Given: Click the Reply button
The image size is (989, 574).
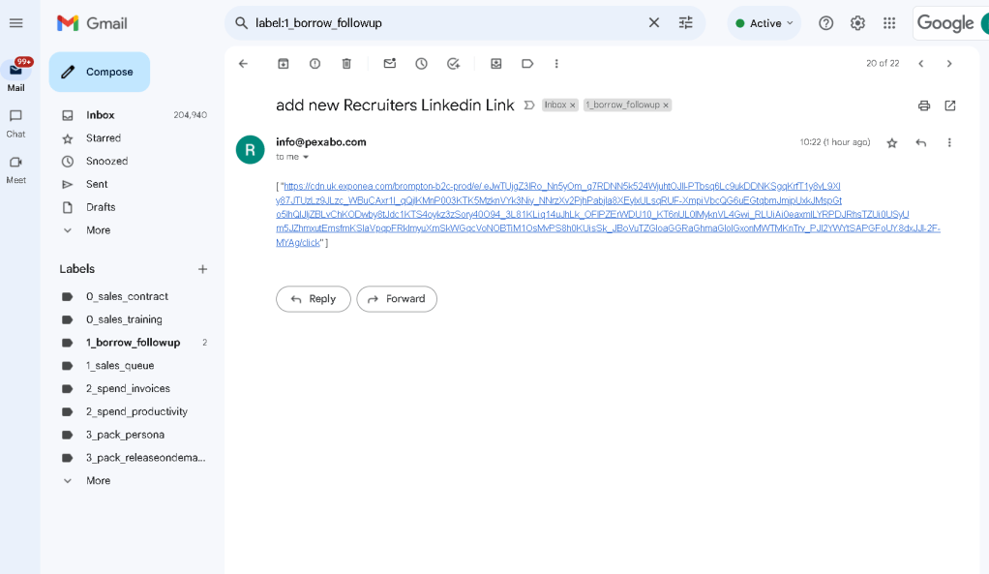Looking at the screenshot, I should (313, 299).
